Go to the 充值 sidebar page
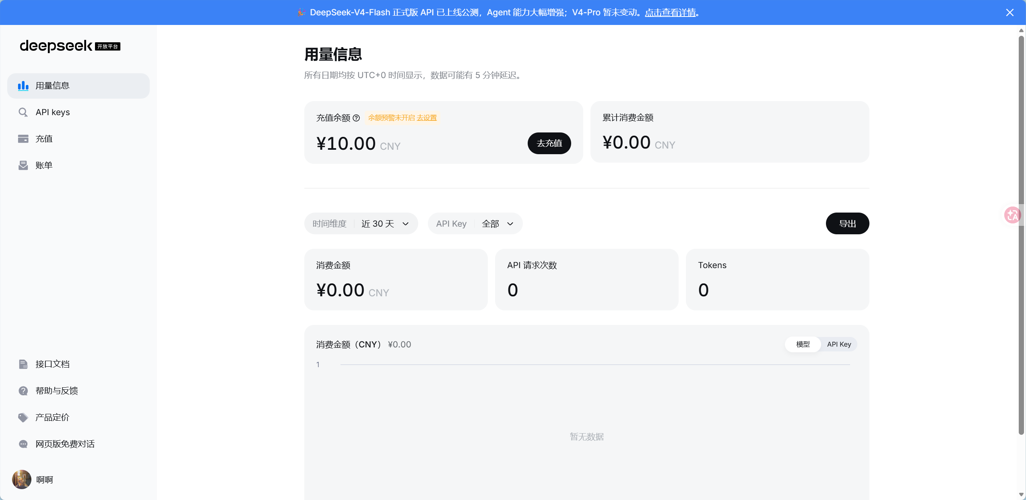 [x=78, y=139]
